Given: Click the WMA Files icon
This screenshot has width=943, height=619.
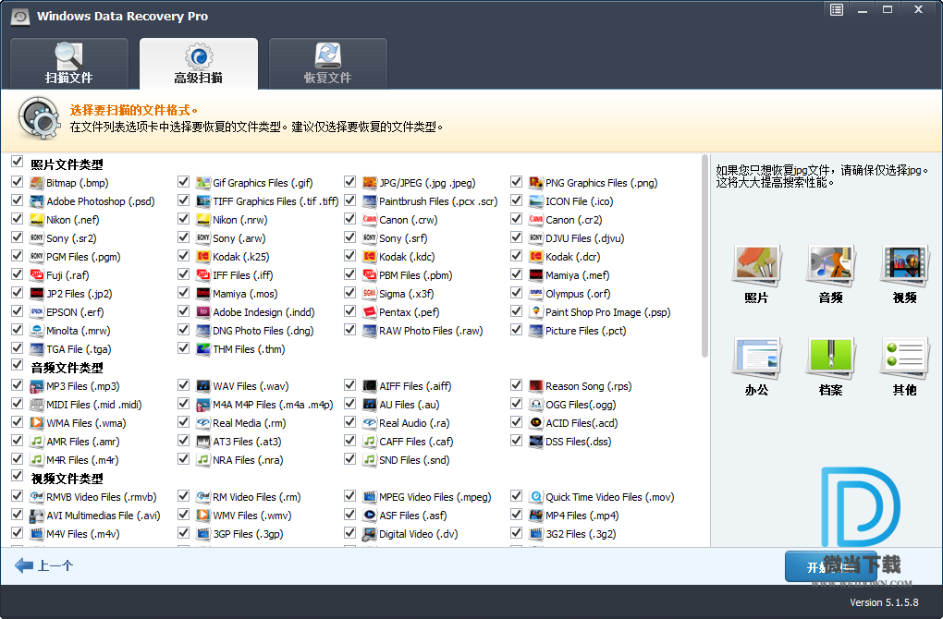Looking at the screenshot, I should (x=37, y=423).
